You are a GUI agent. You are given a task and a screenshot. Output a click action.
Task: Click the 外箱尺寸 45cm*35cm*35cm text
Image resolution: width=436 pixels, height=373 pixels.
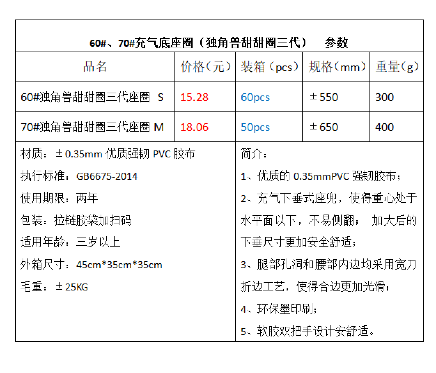pyautogui.click(x=91, y=264)
